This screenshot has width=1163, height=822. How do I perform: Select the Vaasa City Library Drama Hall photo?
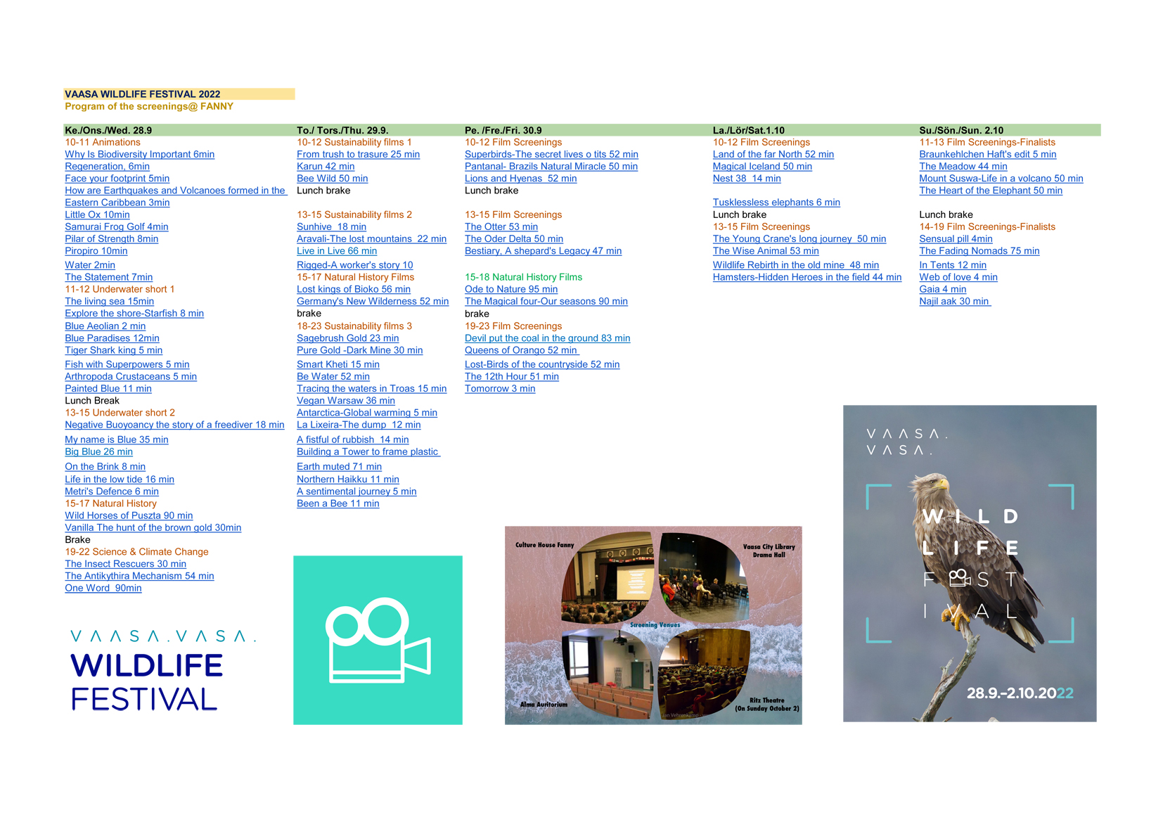703,577
